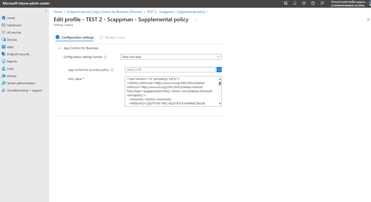Open notifications bell
This screenshot has width=371, height=202.
pos(295,3)
